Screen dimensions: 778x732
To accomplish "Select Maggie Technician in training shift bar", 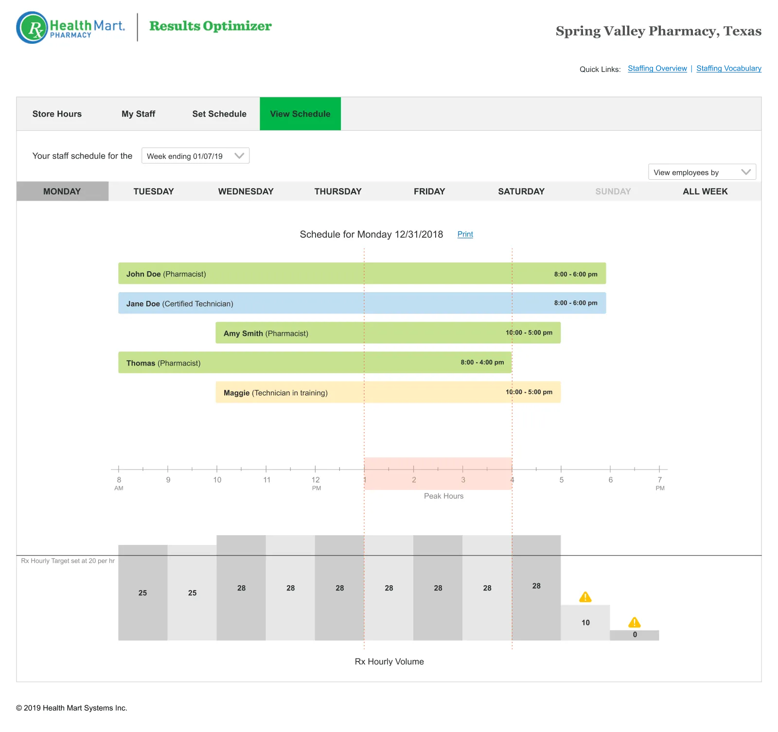I will pyautogui.click(x=388, y=392).
